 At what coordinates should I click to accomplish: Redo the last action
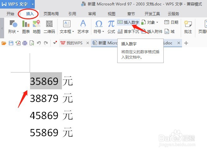(46, 43)
